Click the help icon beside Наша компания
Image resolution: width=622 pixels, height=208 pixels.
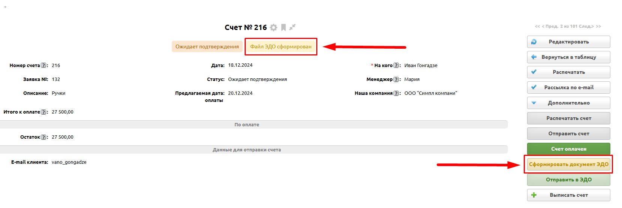tap(396, 93)
